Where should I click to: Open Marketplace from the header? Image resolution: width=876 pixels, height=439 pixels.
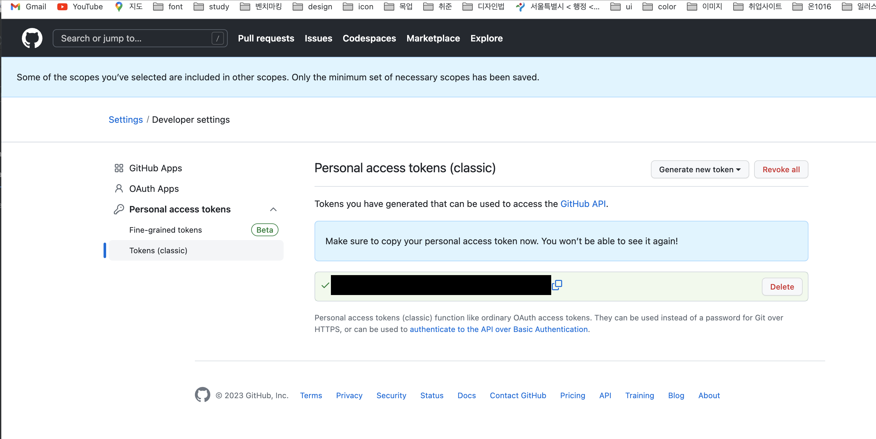[x=433, y=38]
